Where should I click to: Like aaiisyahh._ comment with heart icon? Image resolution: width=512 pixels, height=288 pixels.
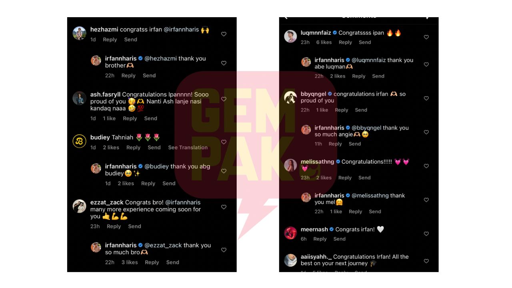[426, 261]
